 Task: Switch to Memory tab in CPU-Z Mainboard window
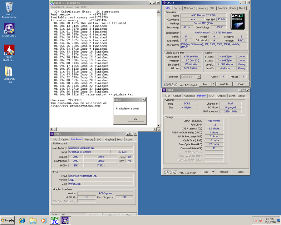[x=89, y=140]
